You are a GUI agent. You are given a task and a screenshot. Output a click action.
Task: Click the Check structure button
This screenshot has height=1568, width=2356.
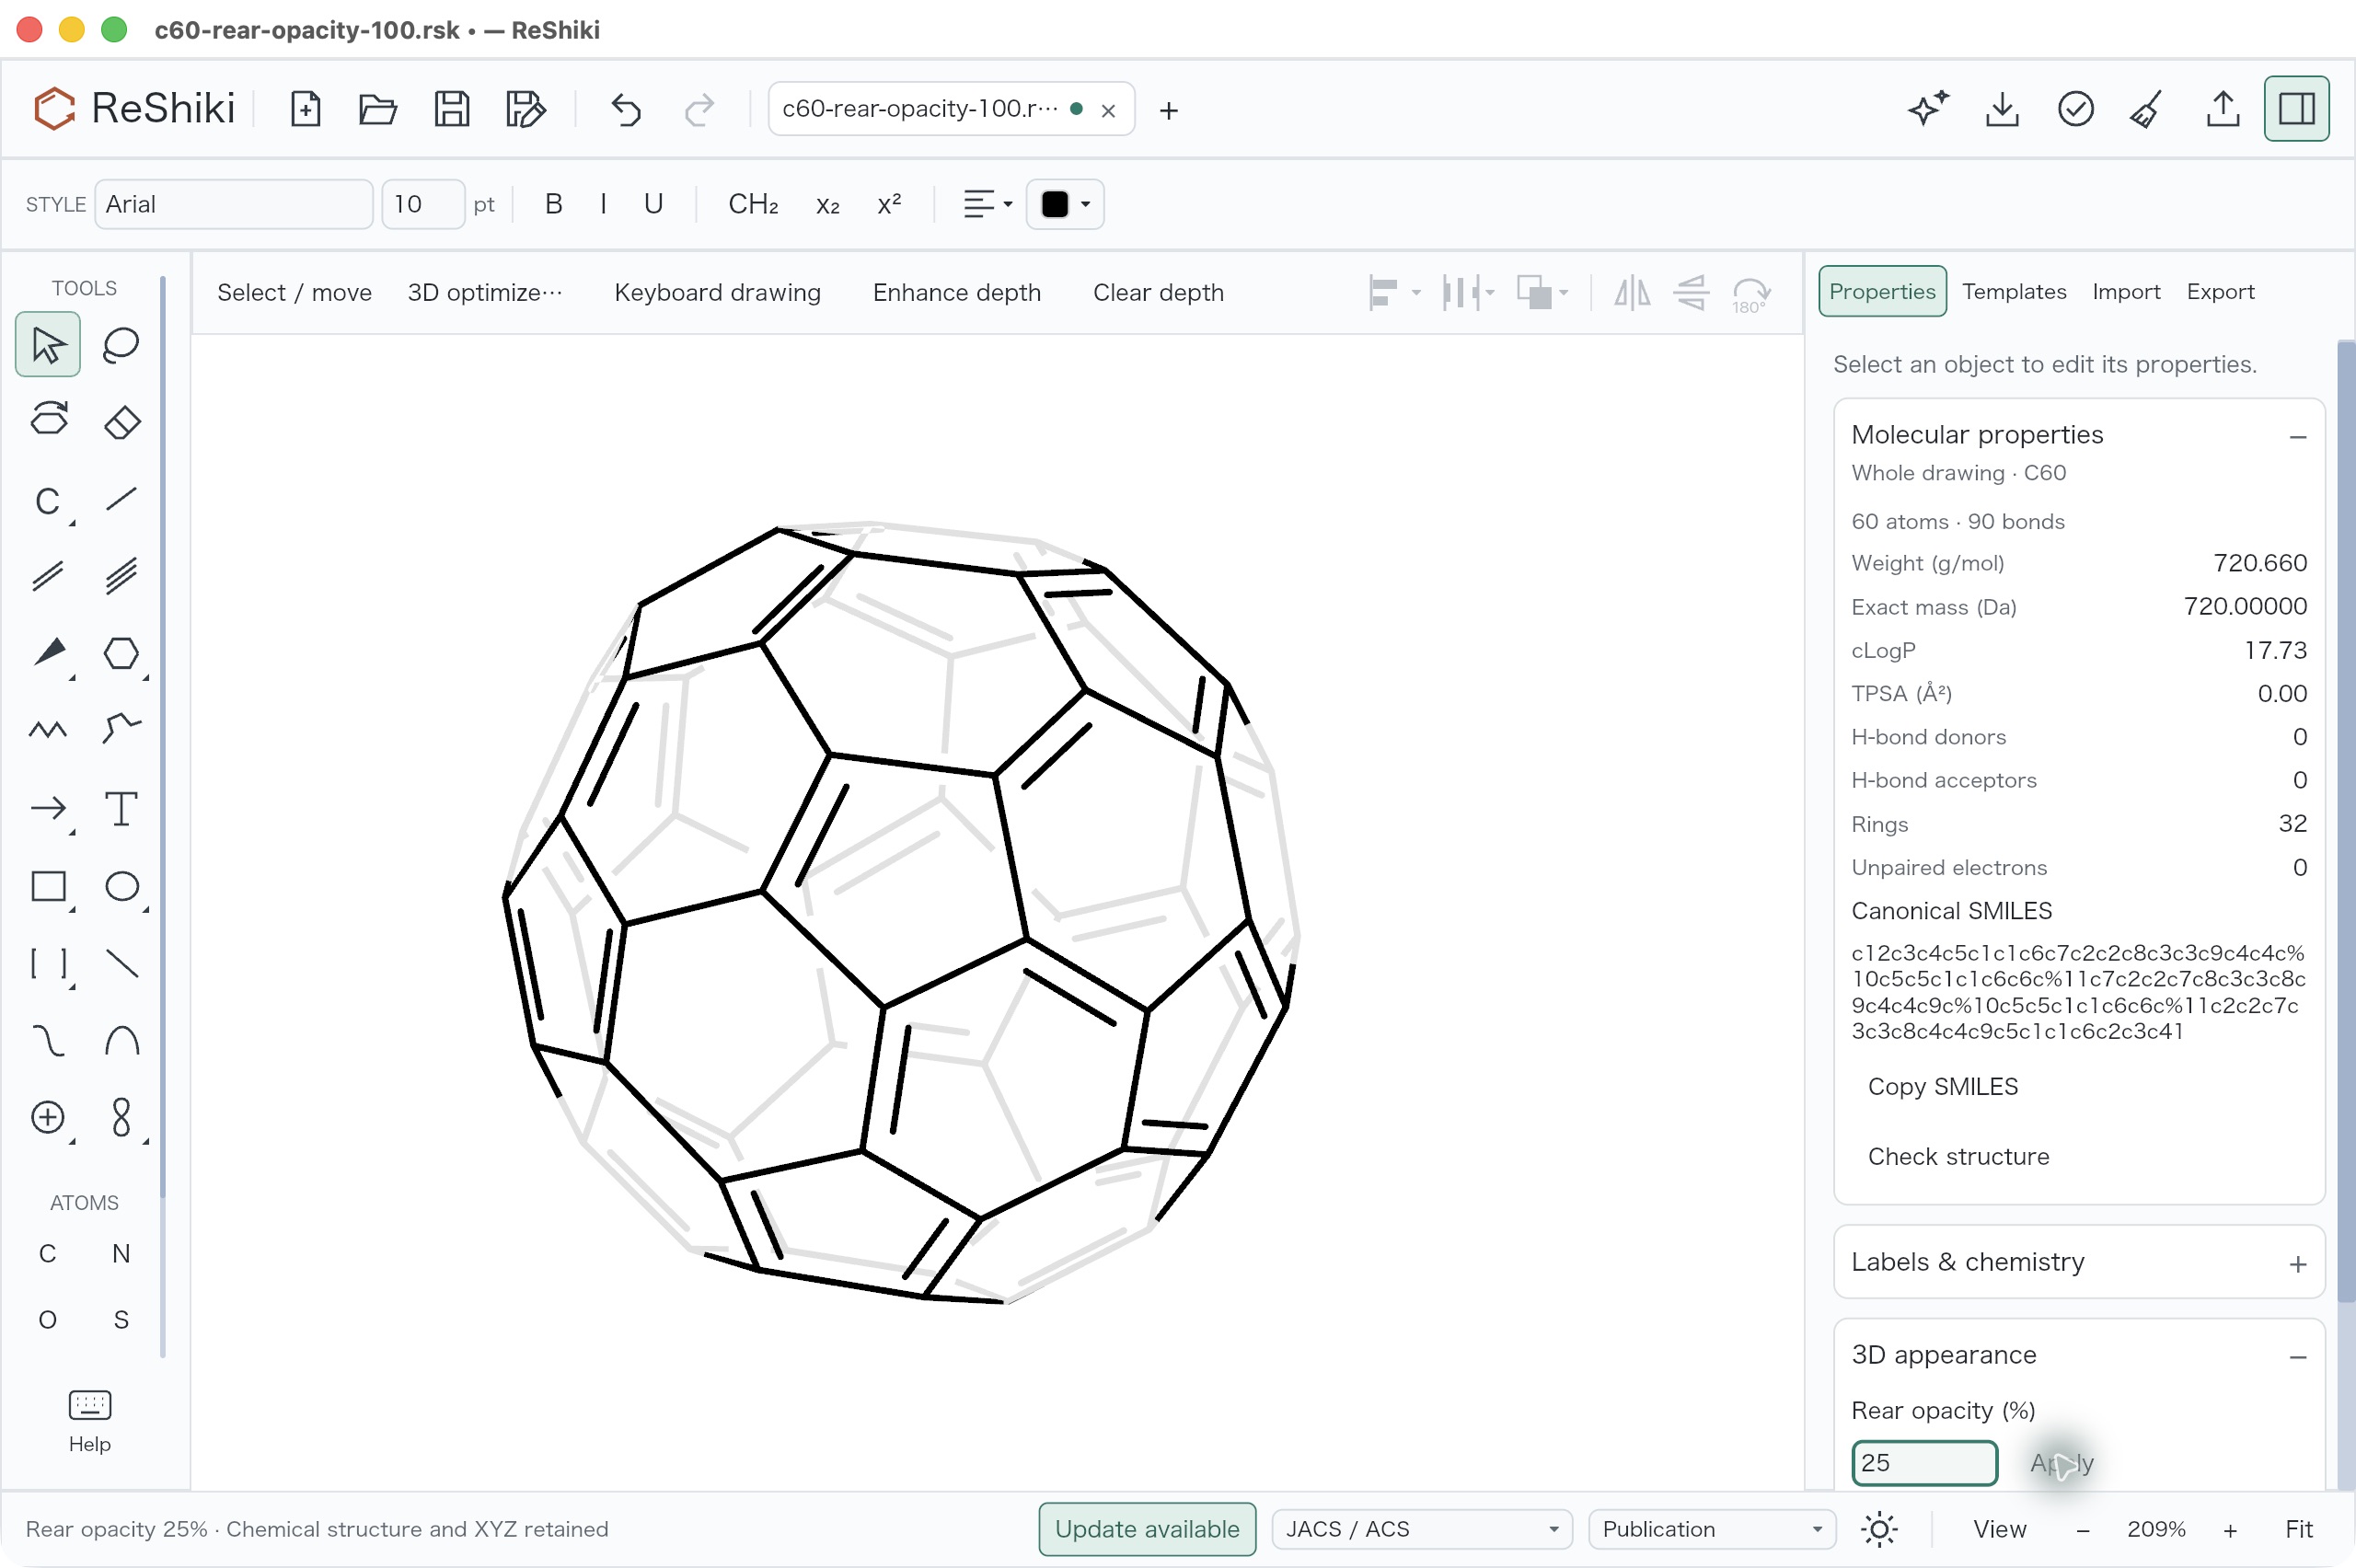[1958, 1156]
